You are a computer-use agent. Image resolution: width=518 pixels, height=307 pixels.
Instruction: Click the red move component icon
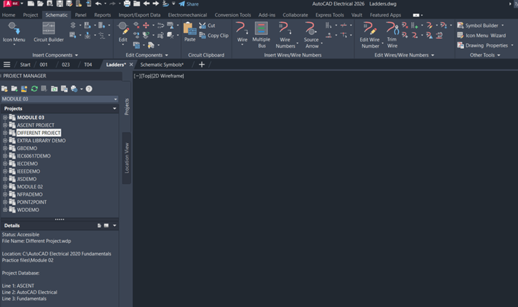coord(146,25)
